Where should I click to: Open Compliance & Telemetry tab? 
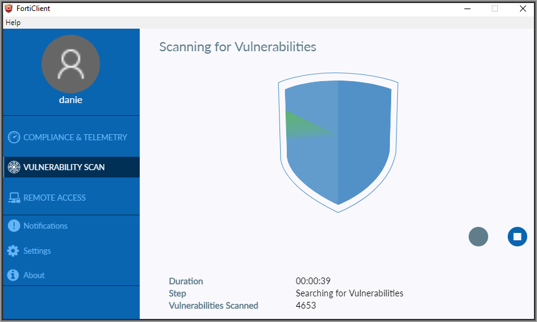71,137
